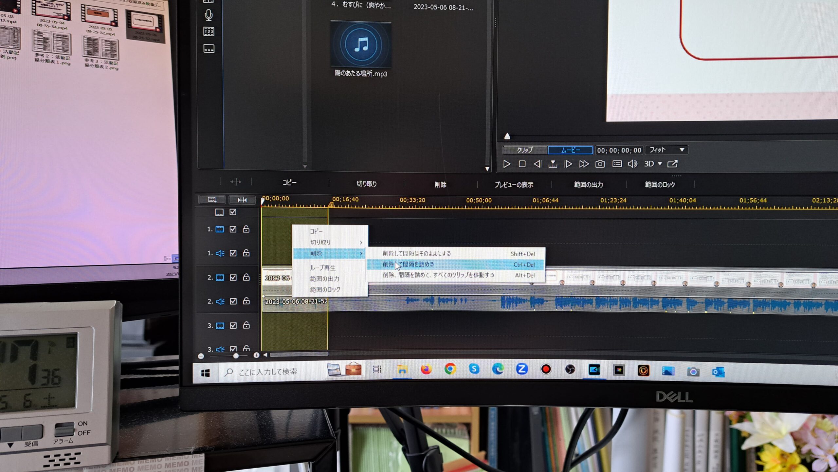838x472 pixels.
Task: Click the Stop button in the preview
Action: (x=522, y=164)
